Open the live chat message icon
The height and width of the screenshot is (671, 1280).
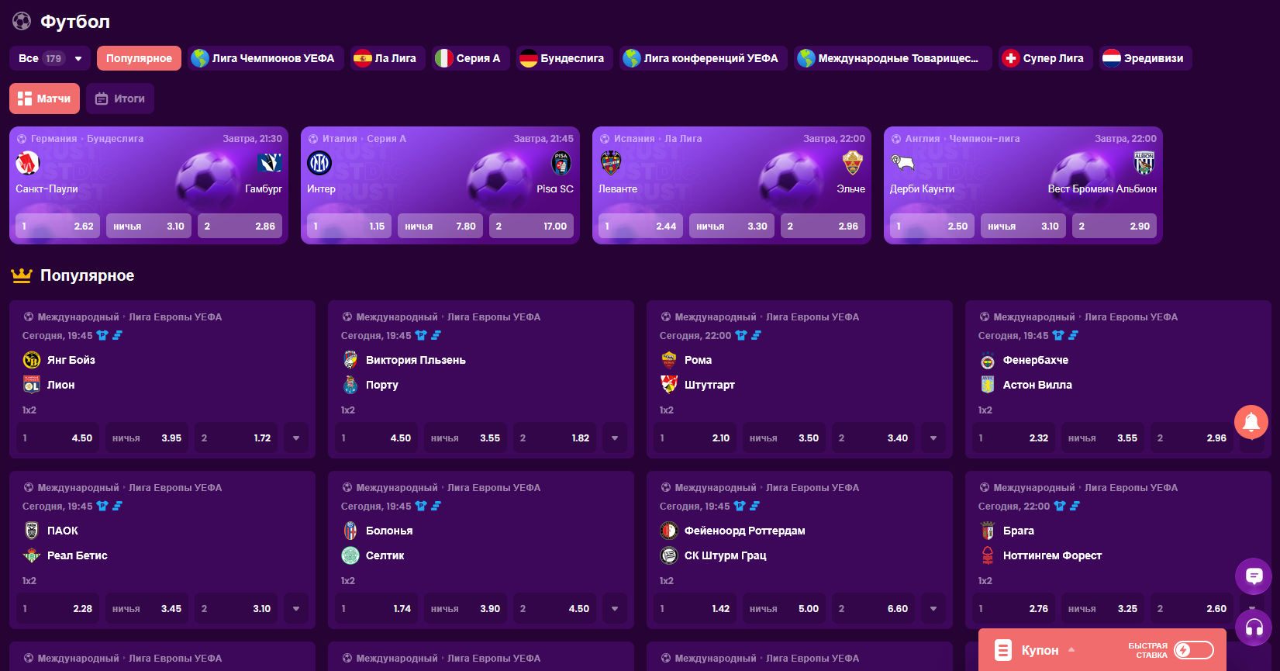(1254, 576)
